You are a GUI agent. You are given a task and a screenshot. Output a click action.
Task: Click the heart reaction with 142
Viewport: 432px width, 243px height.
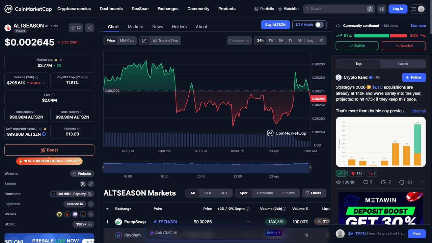[x=357, y=173]
